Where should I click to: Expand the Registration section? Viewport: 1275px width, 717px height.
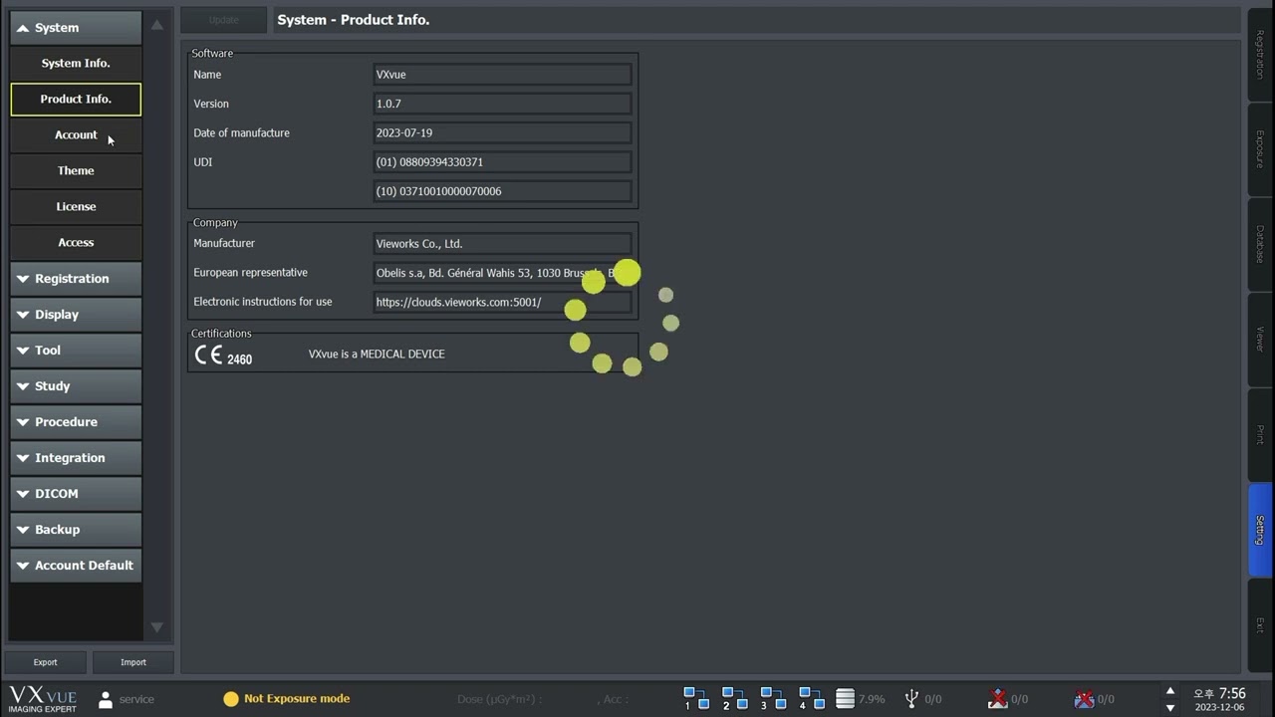[x=76, y=279]
